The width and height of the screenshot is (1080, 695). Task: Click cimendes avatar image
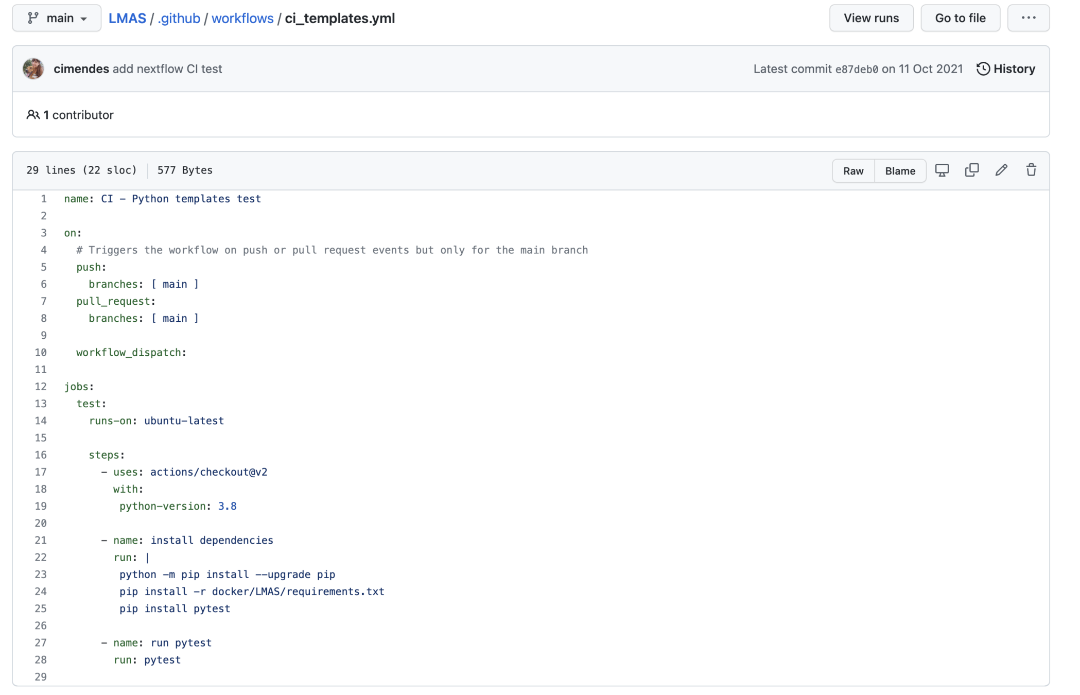coord(33,69)
